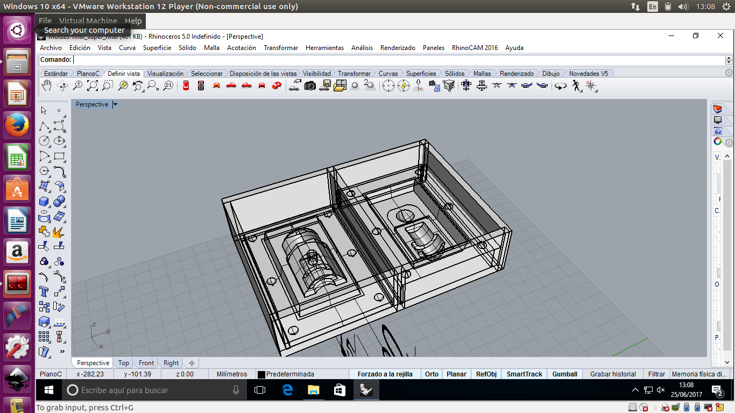
Task: Click the Zoom Extents magnifier icon
Action: pos(93,86)
